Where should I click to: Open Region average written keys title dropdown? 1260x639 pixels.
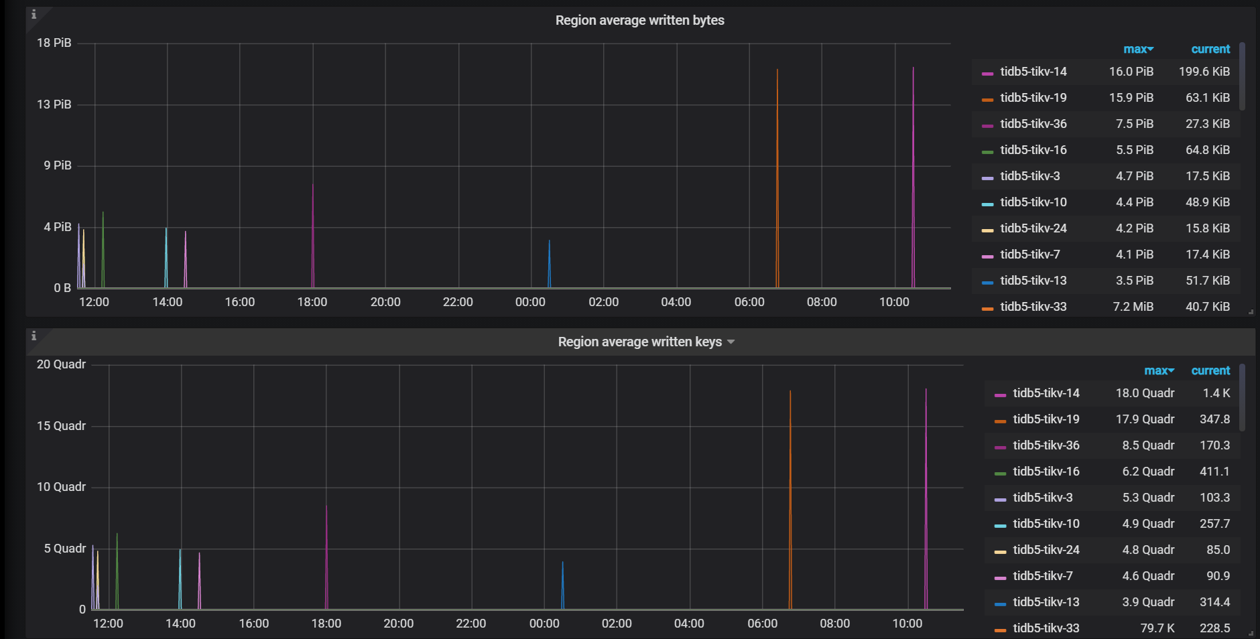(x=731, y=342)
